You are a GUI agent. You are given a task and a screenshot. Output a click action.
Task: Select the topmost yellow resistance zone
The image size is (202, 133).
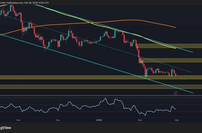[168, 46]
